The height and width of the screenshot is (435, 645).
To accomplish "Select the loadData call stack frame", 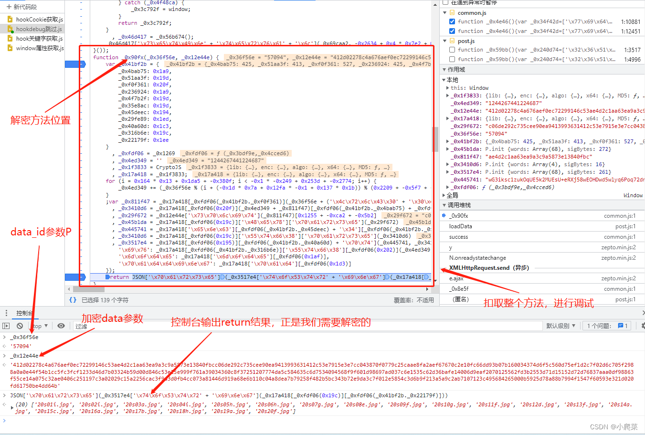I will [x=542, y=226].
